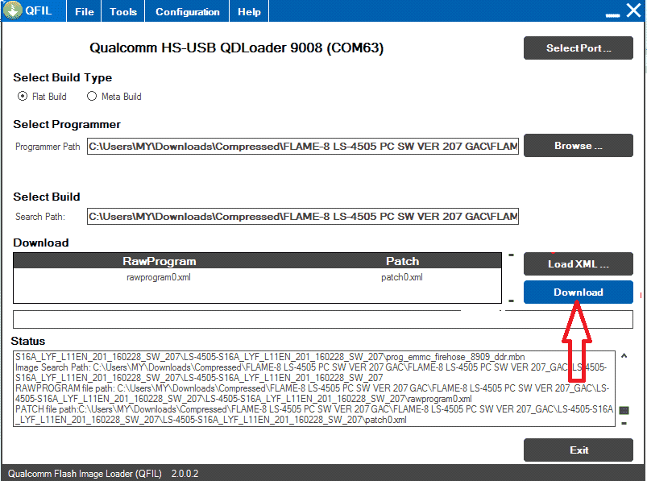Image resolution: width=647 pixels, height=481 pixels.
Task: Click the Search Path input field
Action: click(x=302, y=216)
